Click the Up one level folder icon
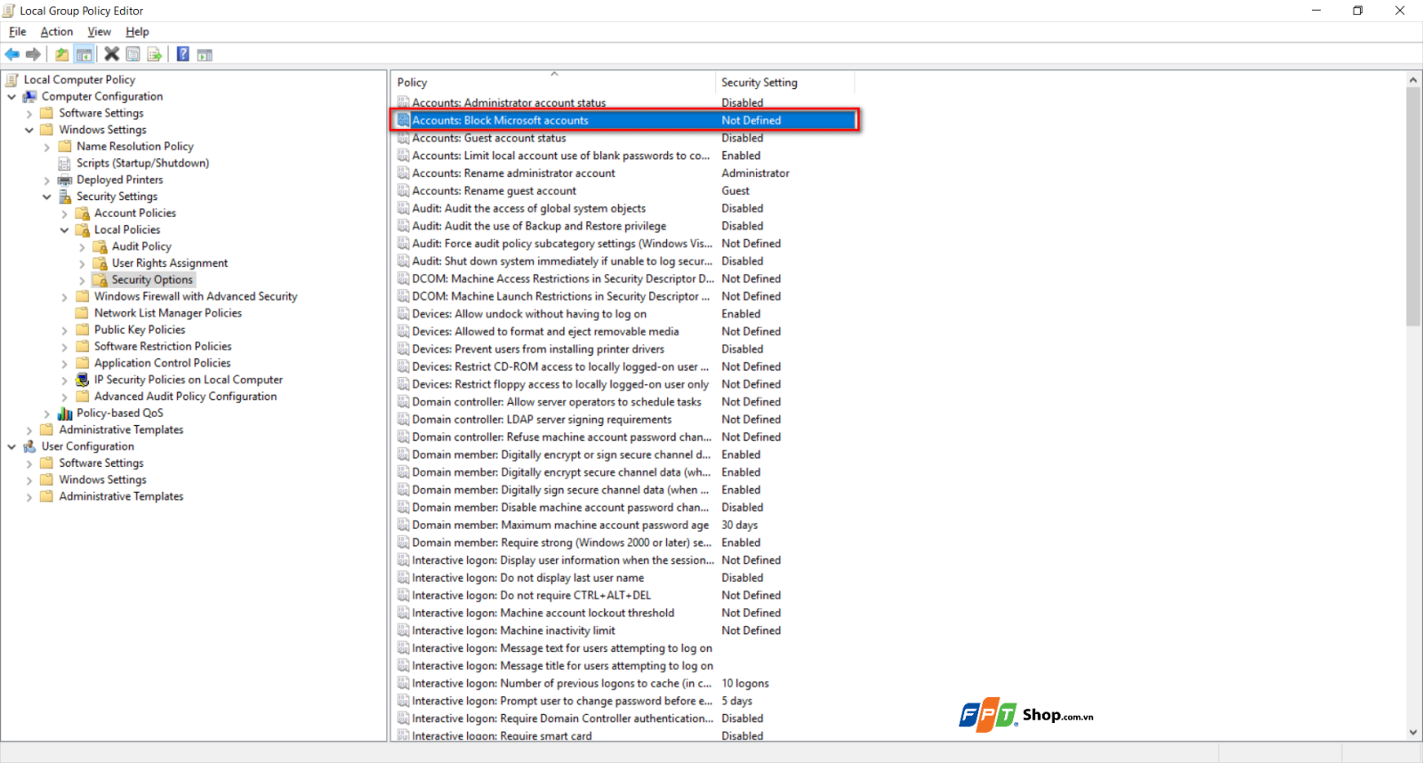The height and width of the screenshot is (763, 1423). (x=61, y=54)
